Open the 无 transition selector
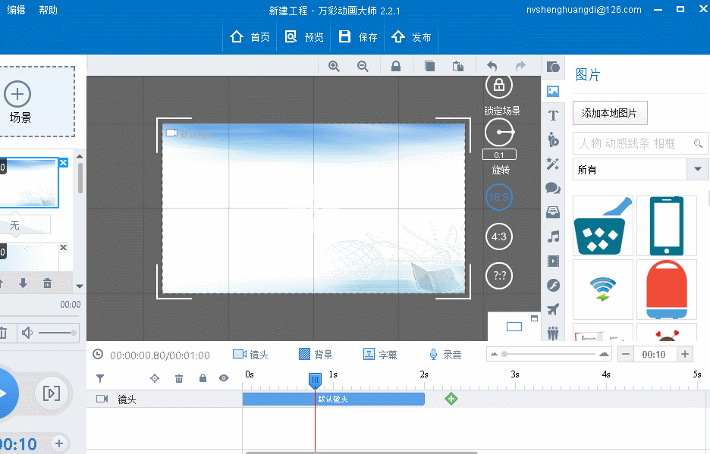 [25, 225]
